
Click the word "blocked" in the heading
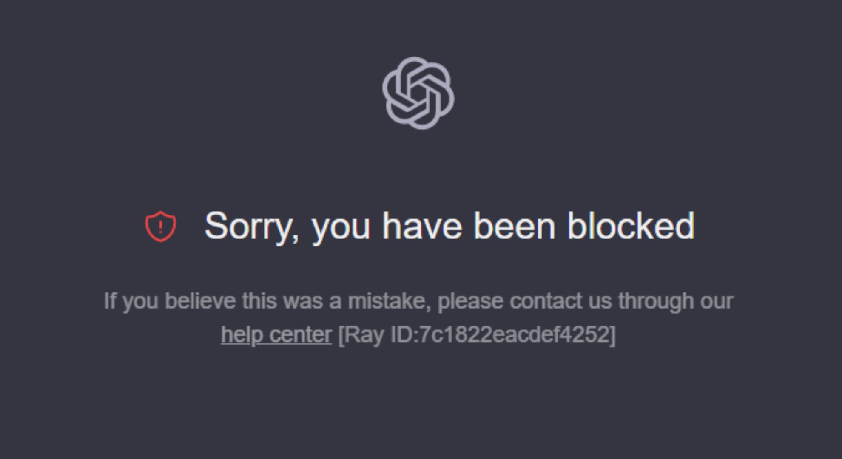click(x=631, y=226)
